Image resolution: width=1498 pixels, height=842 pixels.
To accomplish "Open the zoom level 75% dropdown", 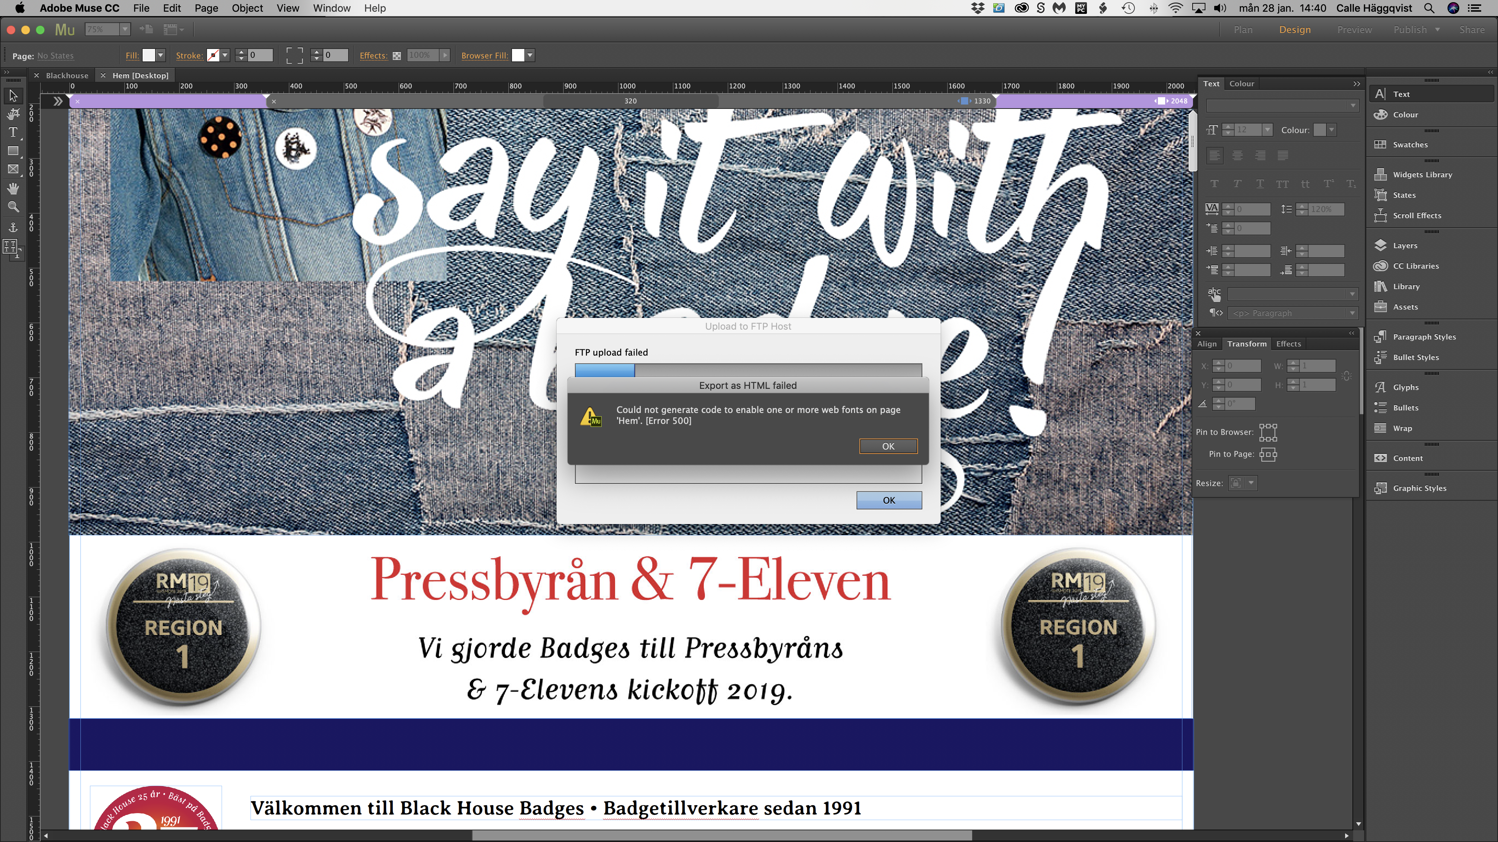I will (124, 29).
